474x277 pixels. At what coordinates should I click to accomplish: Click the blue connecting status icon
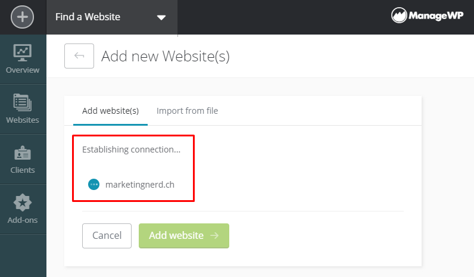(x=93, y=185)
